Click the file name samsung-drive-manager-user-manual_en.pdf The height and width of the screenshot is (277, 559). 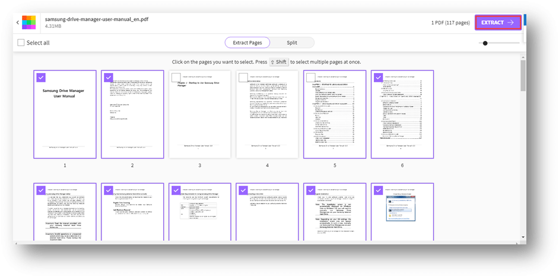[x=97, y=19]
